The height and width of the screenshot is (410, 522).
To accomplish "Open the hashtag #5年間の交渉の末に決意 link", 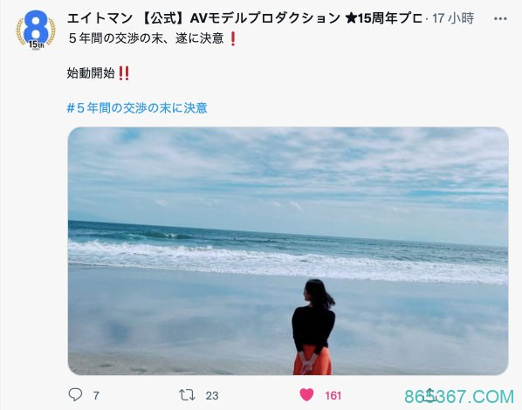I will pos(137,108).
